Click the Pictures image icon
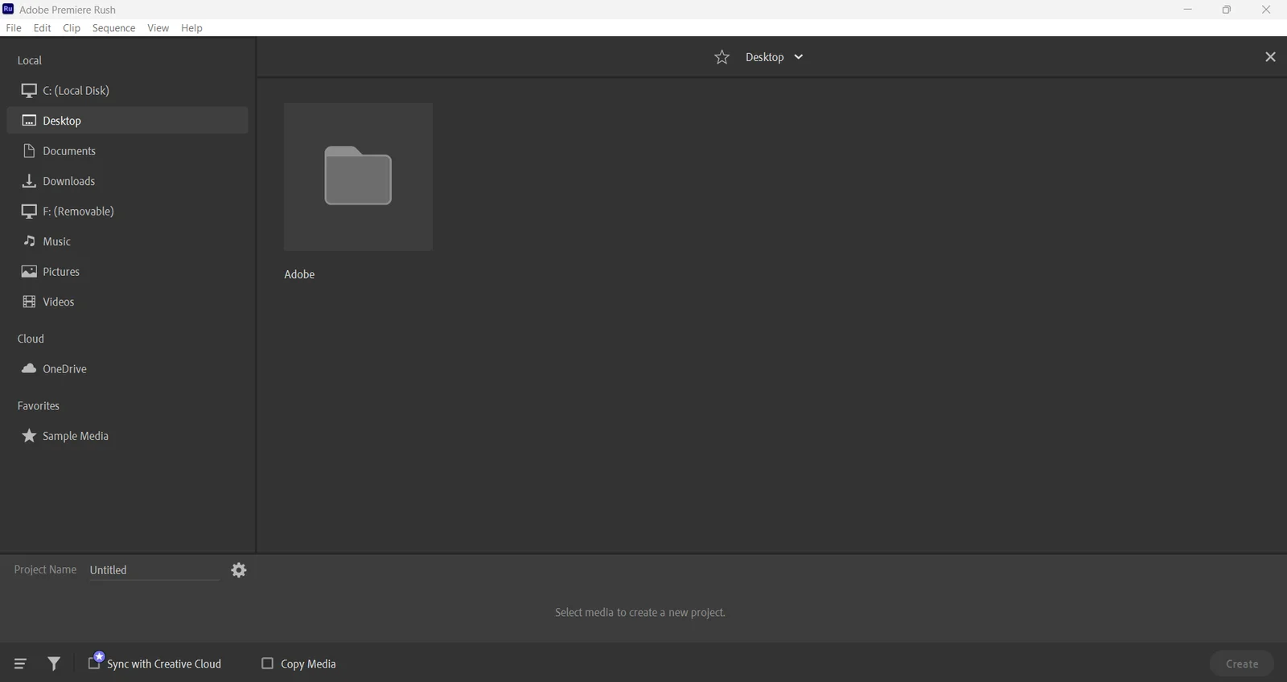 29,272
